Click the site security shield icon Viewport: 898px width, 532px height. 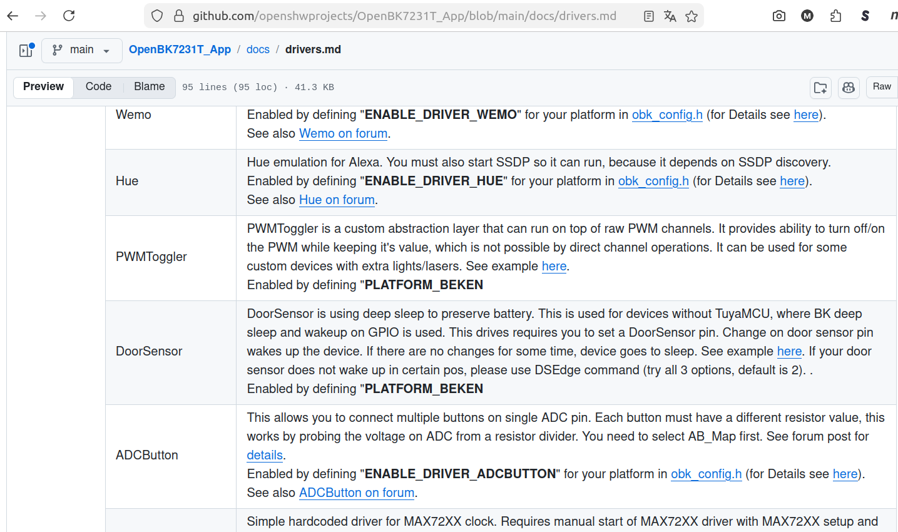pyautogui.click(x=157, y=16)
